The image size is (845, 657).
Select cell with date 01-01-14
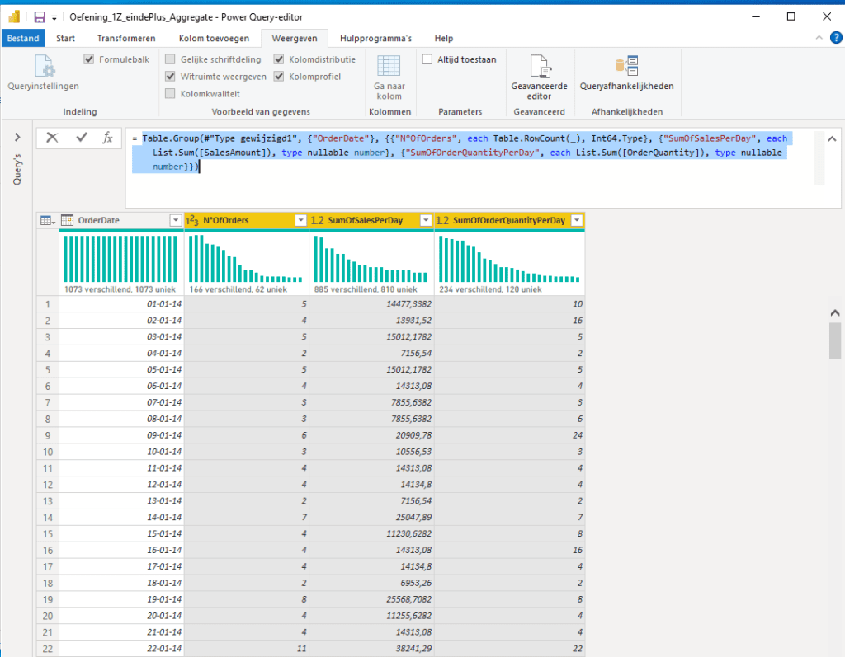click(x=121, y=303)
